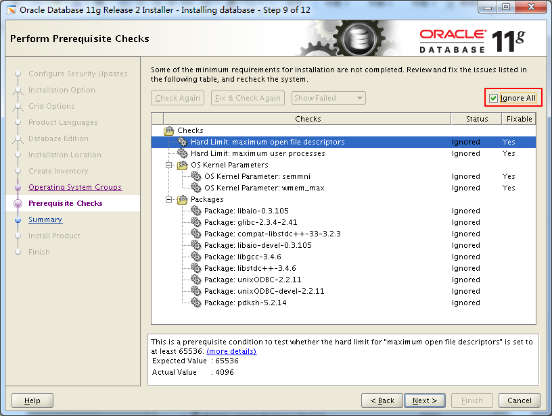552x416 pixels.
Task: Cancel the installation
Action: point(520,400)
